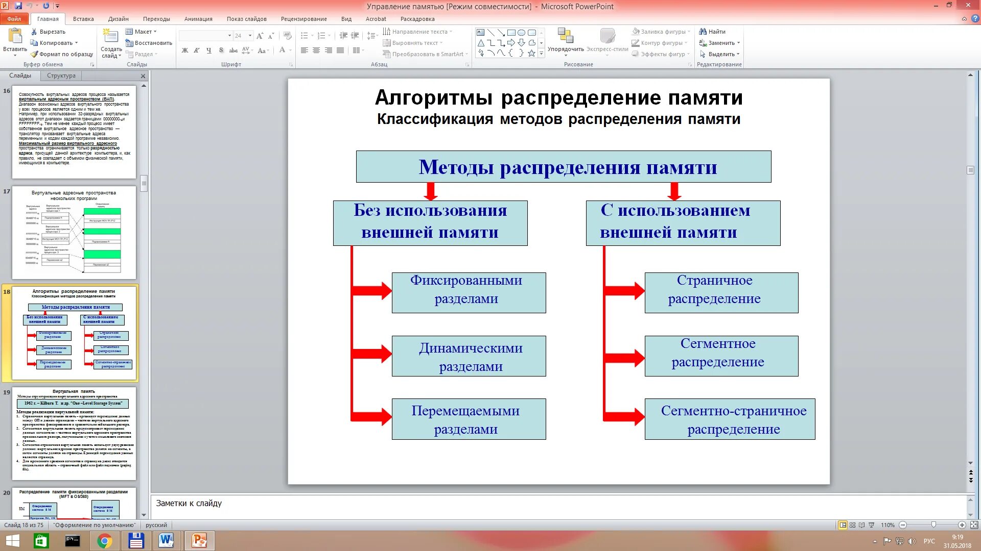Image resolution: width=981 pixels, height=551 pixels.
Task: Switch to the Структура outline tab
Action: [x=61, y=76]
